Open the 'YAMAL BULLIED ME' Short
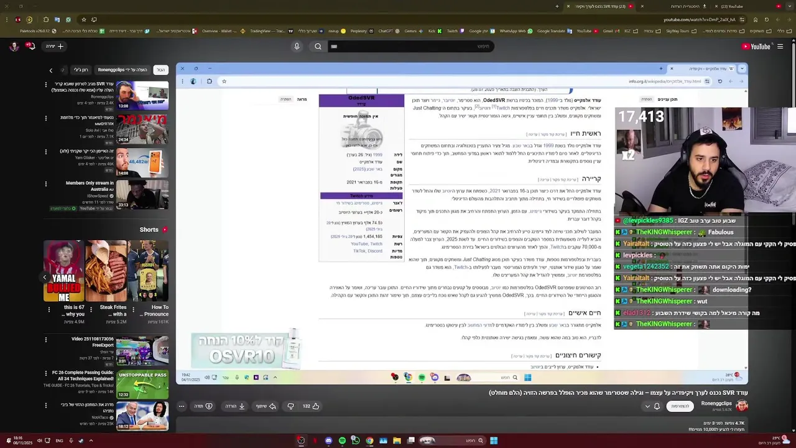 63,271
